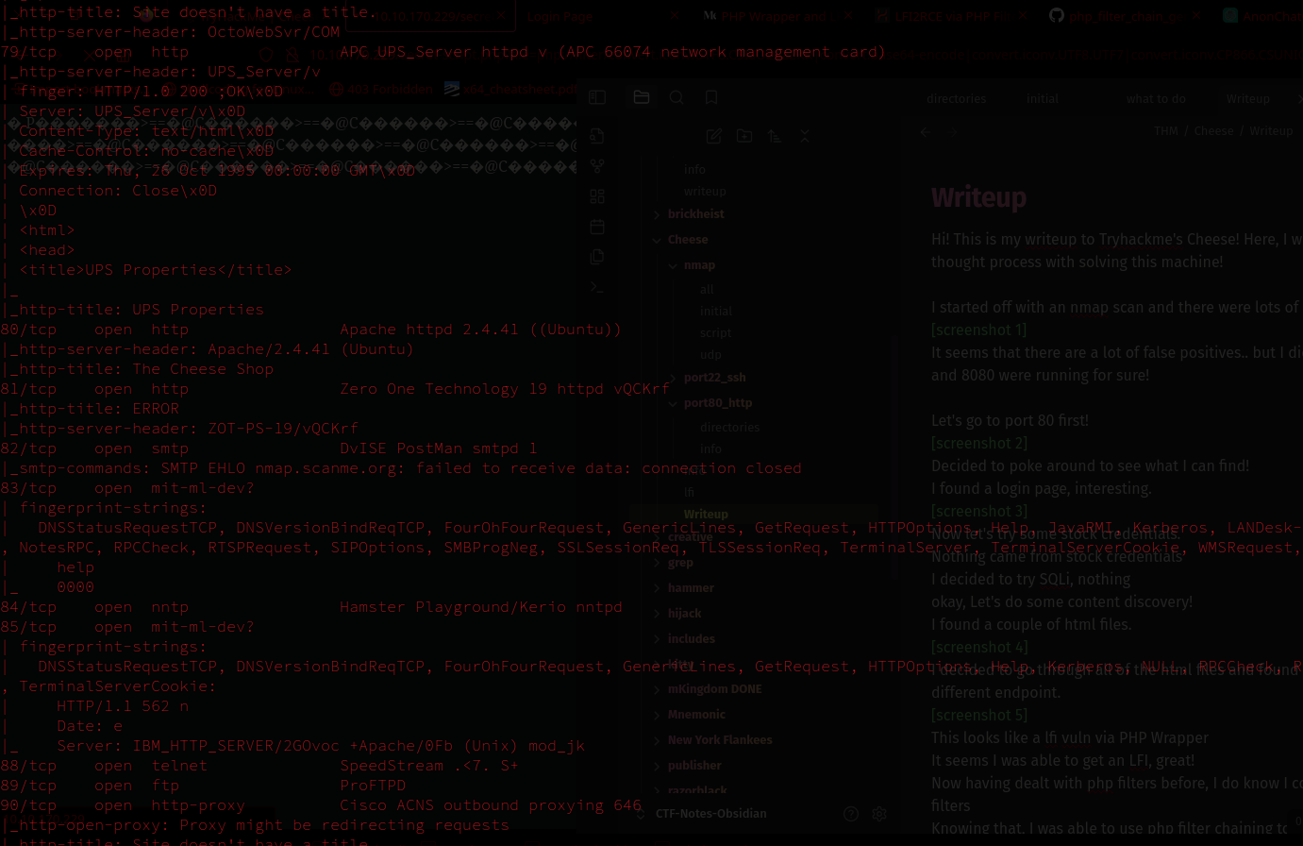
Task: Switch to the Writeup note tab
Action: [1248, 98]
